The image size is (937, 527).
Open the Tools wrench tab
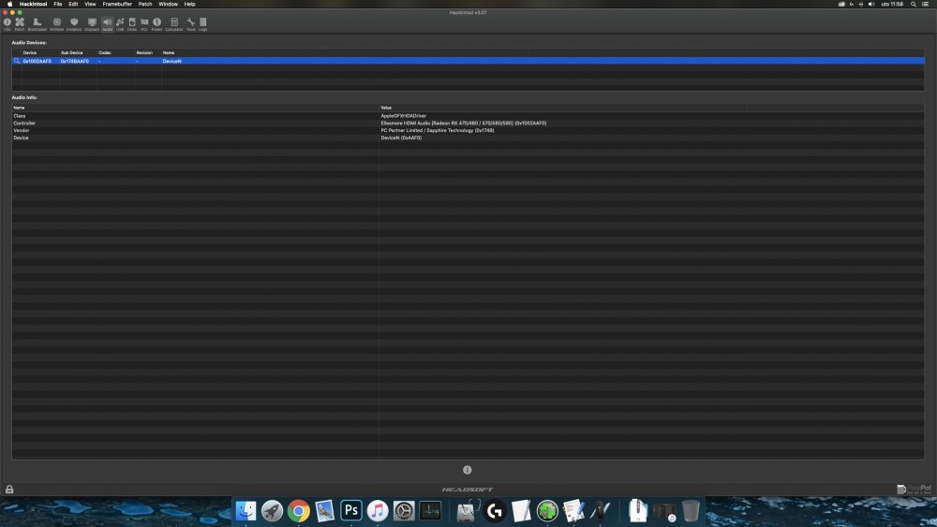pos(190,24)
